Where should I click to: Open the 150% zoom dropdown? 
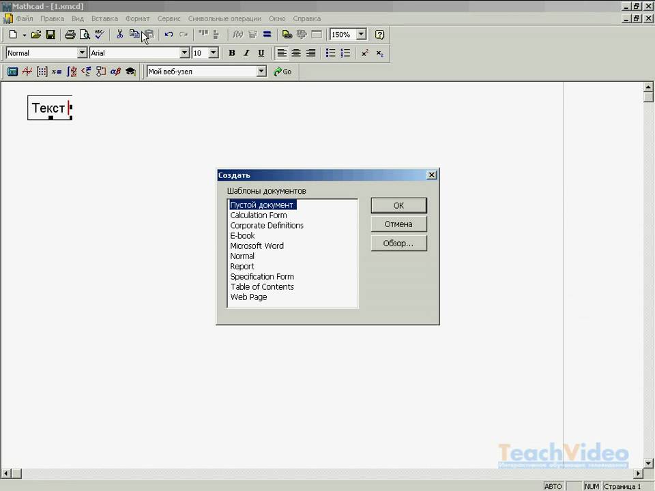pyautogui.click(x=362, y=35)
